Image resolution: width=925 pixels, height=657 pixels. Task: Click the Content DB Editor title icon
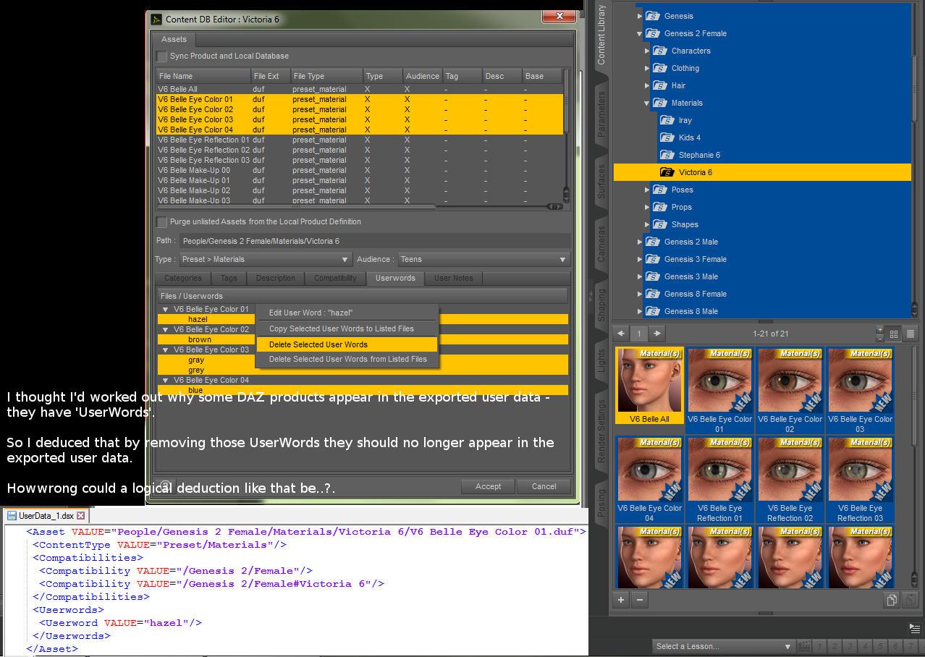pos(156,20)
